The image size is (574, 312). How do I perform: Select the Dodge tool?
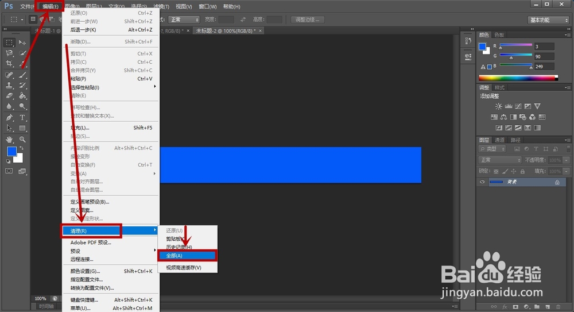tap(22, 106)
